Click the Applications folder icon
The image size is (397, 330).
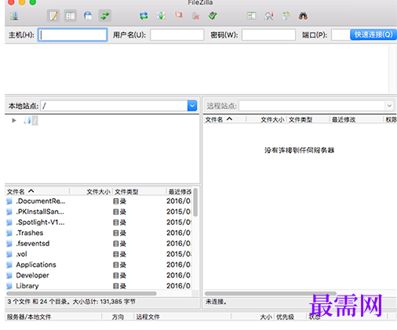9,265
